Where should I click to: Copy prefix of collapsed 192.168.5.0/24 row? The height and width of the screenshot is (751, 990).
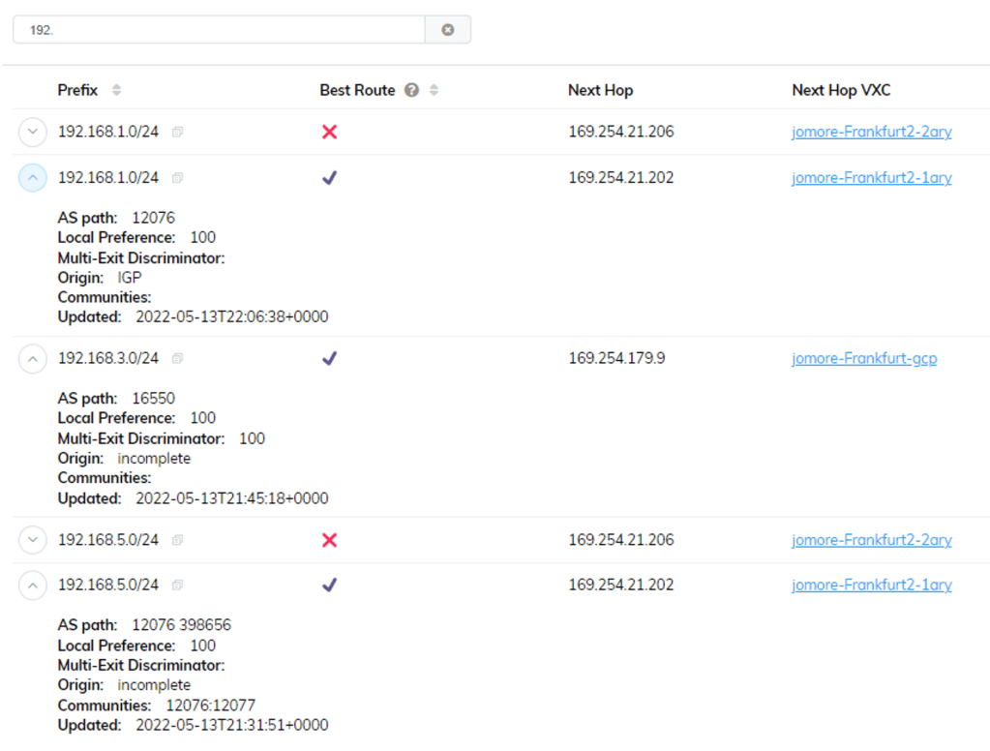tap(177, 540)
